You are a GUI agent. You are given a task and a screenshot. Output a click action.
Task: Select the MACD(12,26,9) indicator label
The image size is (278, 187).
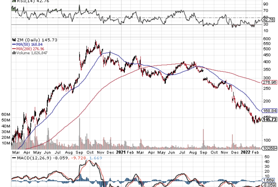click(x=31, y=158)
